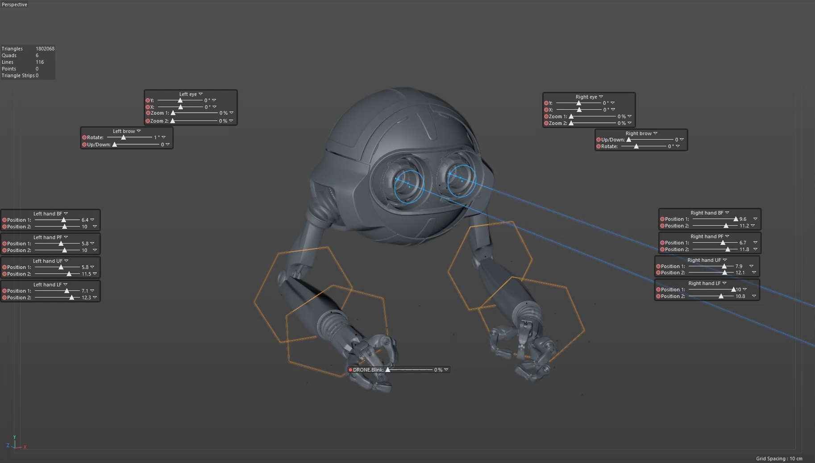The width and height of the screenshot is (815, 463).
Task: Toggle keyframing on Left hand BF Position 2
Action: click(4, 227)
